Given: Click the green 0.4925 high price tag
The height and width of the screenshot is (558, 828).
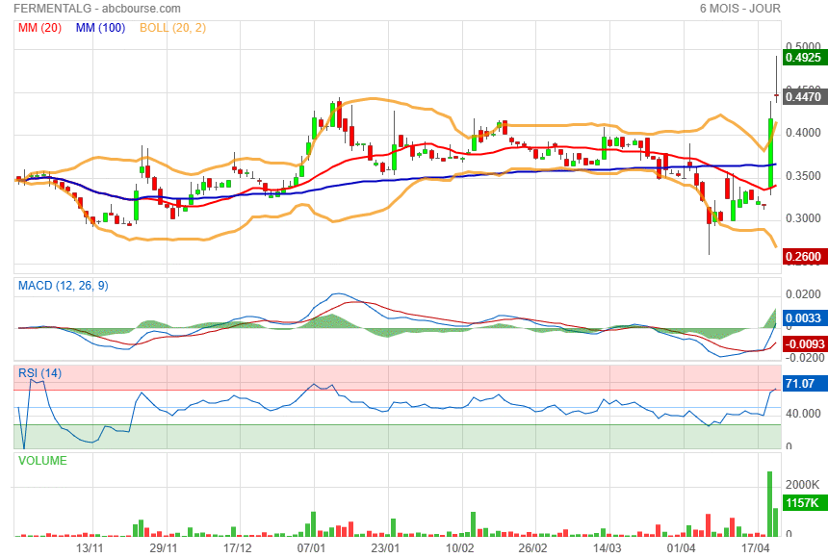Looking at the screenshot, I should (805, 57).
